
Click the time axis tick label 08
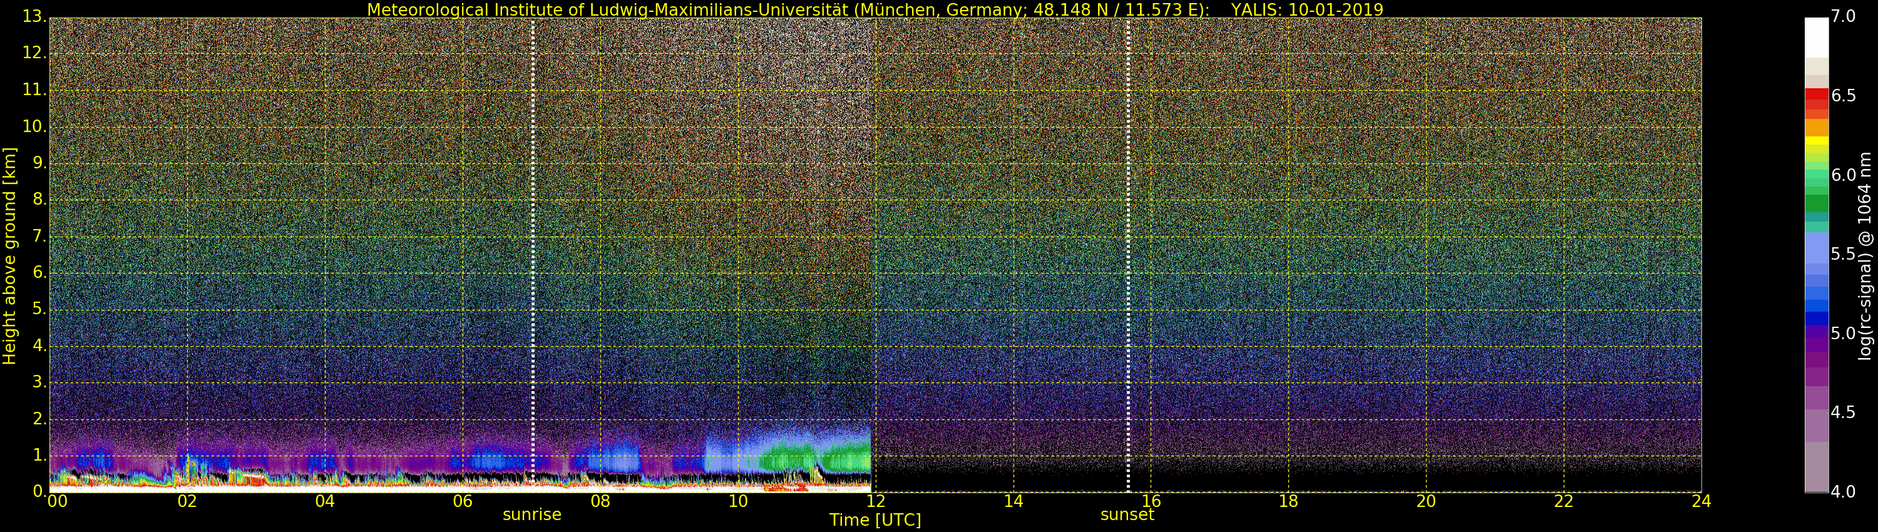pos(600,501)
